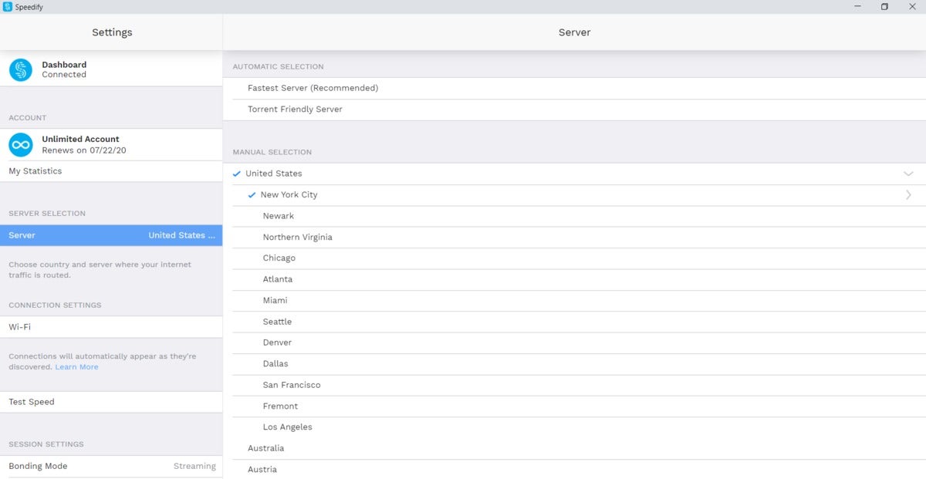The width and height of the screenshot is (926, 479).
Task: Open New York City server details arrow
Action: pyautogui.click(x=908, y=195)
